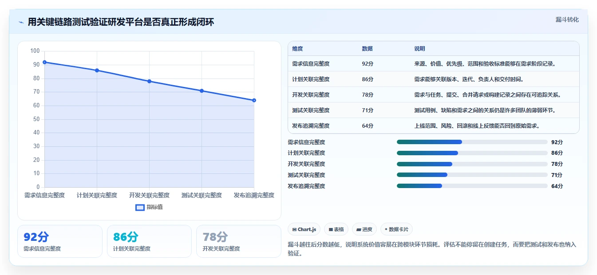Click the 86分 table cell
Image resolution: width=597 pixels, height=275 pixels.
pyautogui.click(x=368, y=79)
